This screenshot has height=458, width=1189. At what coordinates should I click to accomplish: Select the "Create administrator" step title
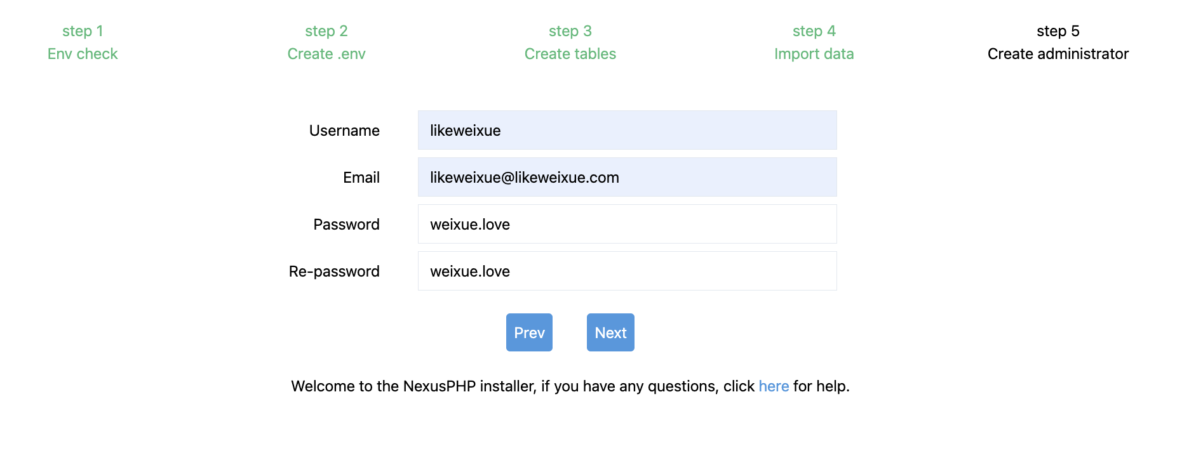(x=1058, y=54)
